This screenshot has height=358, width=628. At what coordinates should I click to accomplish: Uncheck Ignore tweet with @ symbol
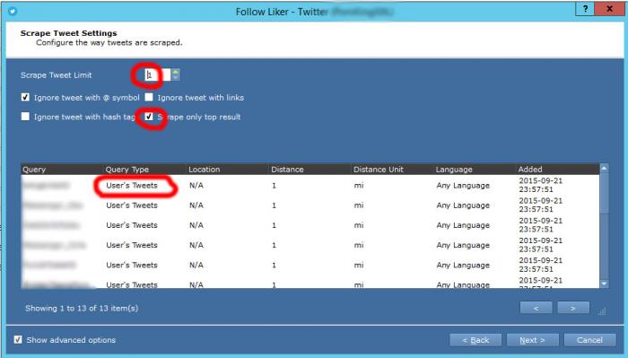(25, 97)
